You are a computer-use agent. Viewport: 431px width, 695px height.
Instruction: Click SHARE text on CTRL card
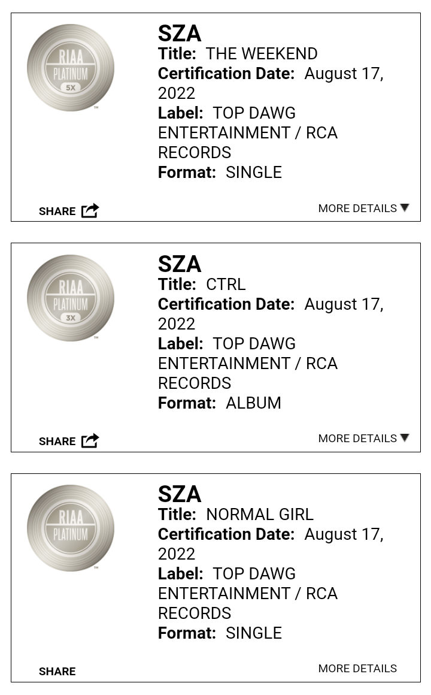click(x=57, y=442)
